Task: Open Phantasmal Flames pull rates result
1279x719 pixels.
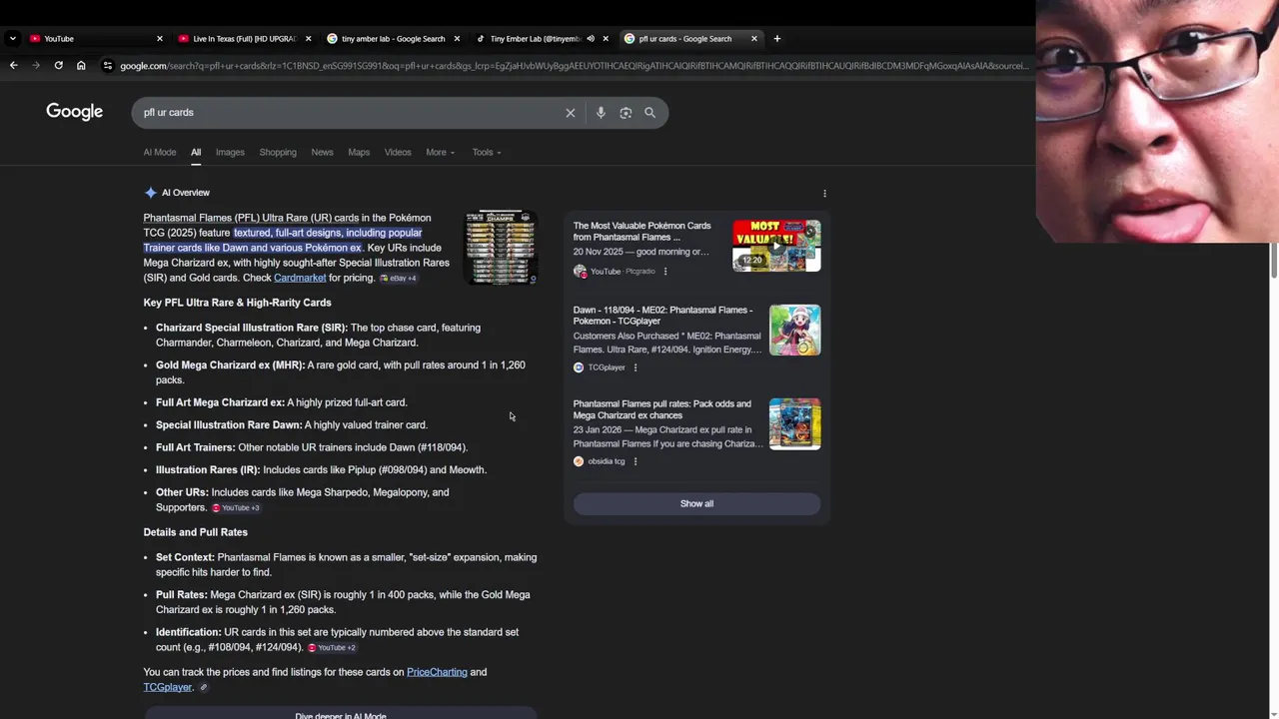Action: coord(661,409)
